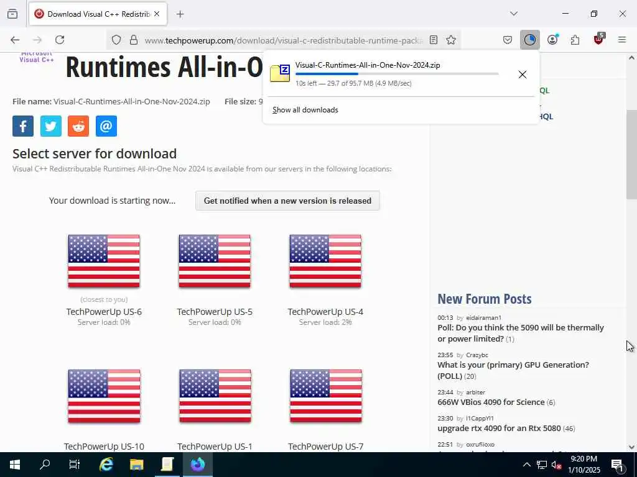The image size is (637, 477).
Task: Reload the current page
Action: [60, 40]
